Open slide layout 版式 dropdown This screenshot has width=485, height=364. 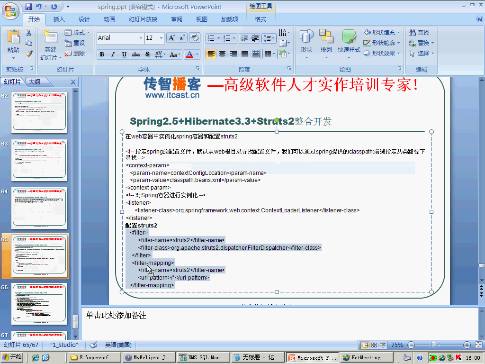pyautogui.click(x=77, y=33)
